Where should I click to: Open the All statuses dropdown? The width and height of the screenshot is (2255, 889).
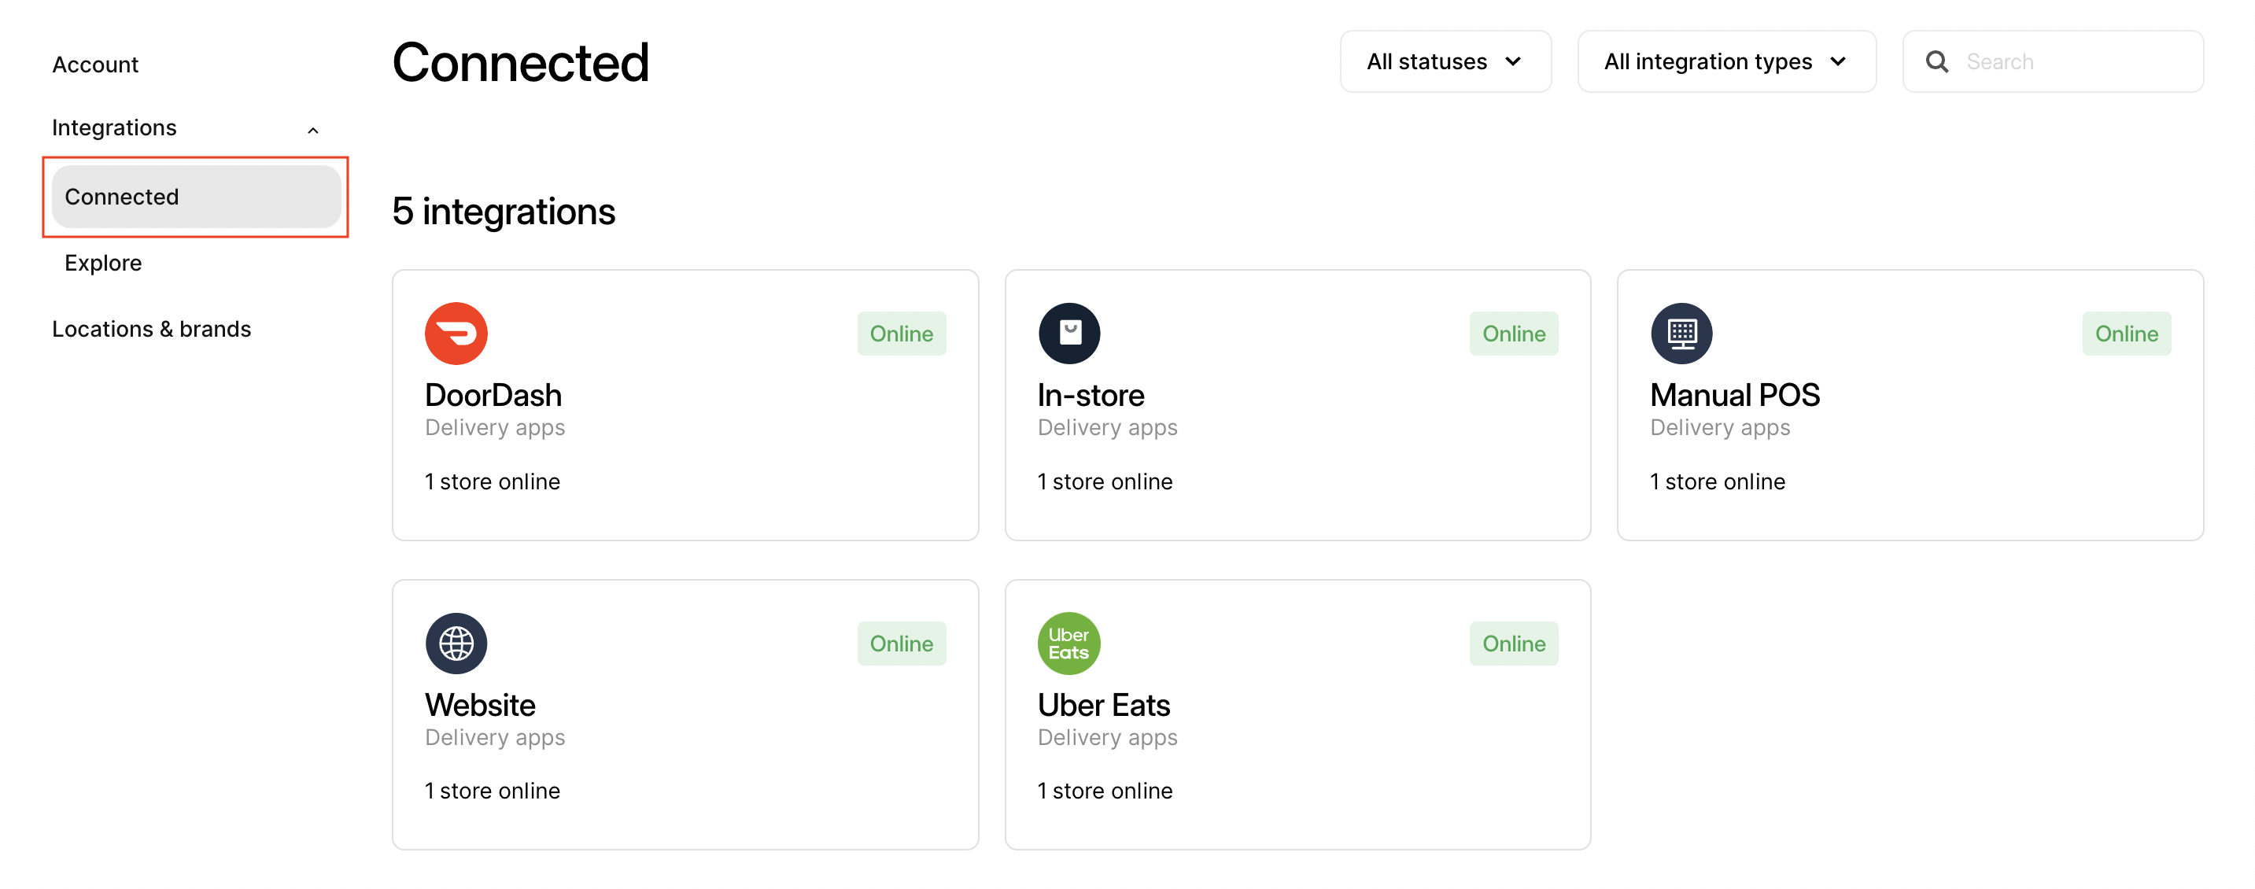[1445, 61]
